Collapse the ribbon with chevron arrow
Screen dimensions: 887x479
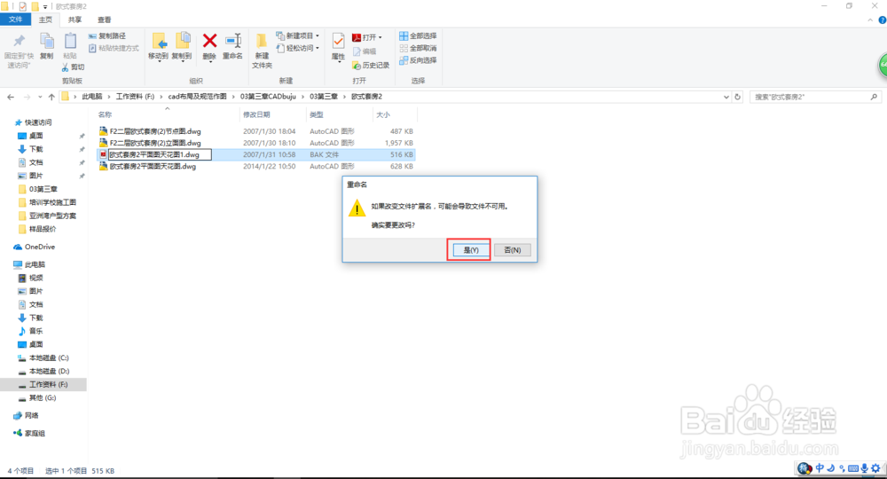pos(870,20)
